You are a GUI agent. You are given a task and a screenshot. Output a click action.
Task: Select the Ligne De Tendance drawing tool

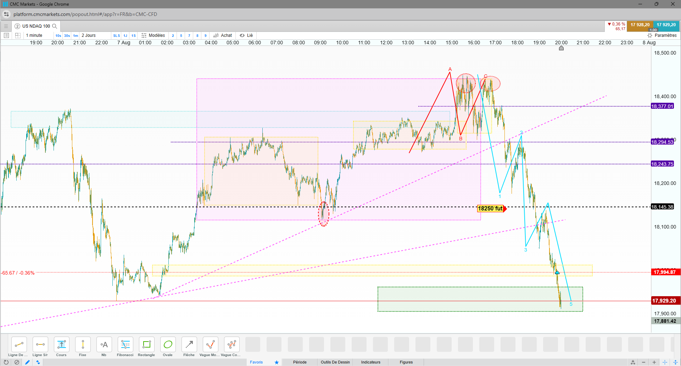pos(19,344)
